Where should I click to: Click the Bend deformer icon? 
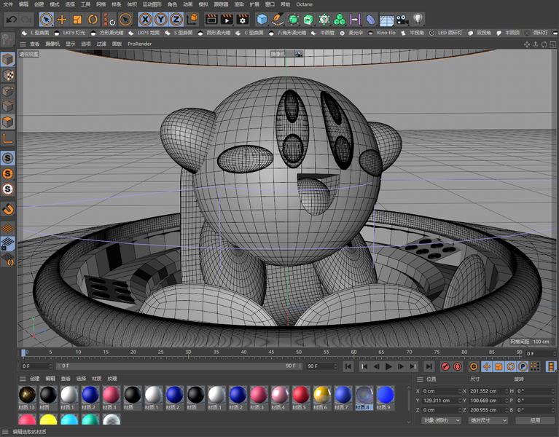[371, 19]
